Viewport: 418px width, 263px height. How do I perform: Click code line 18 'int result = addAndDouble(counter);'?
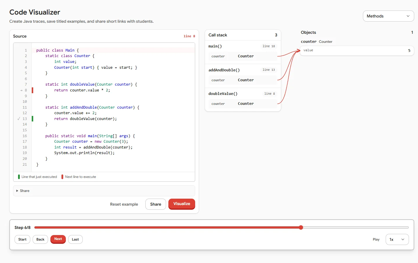pos(93,147)
